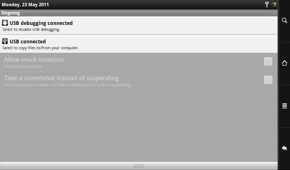Image resolution: width=290 pixels, height=170 pixels.
Task: Open the USB debugging connected notification
Action: pyautogui.click(x=139, y=25)
